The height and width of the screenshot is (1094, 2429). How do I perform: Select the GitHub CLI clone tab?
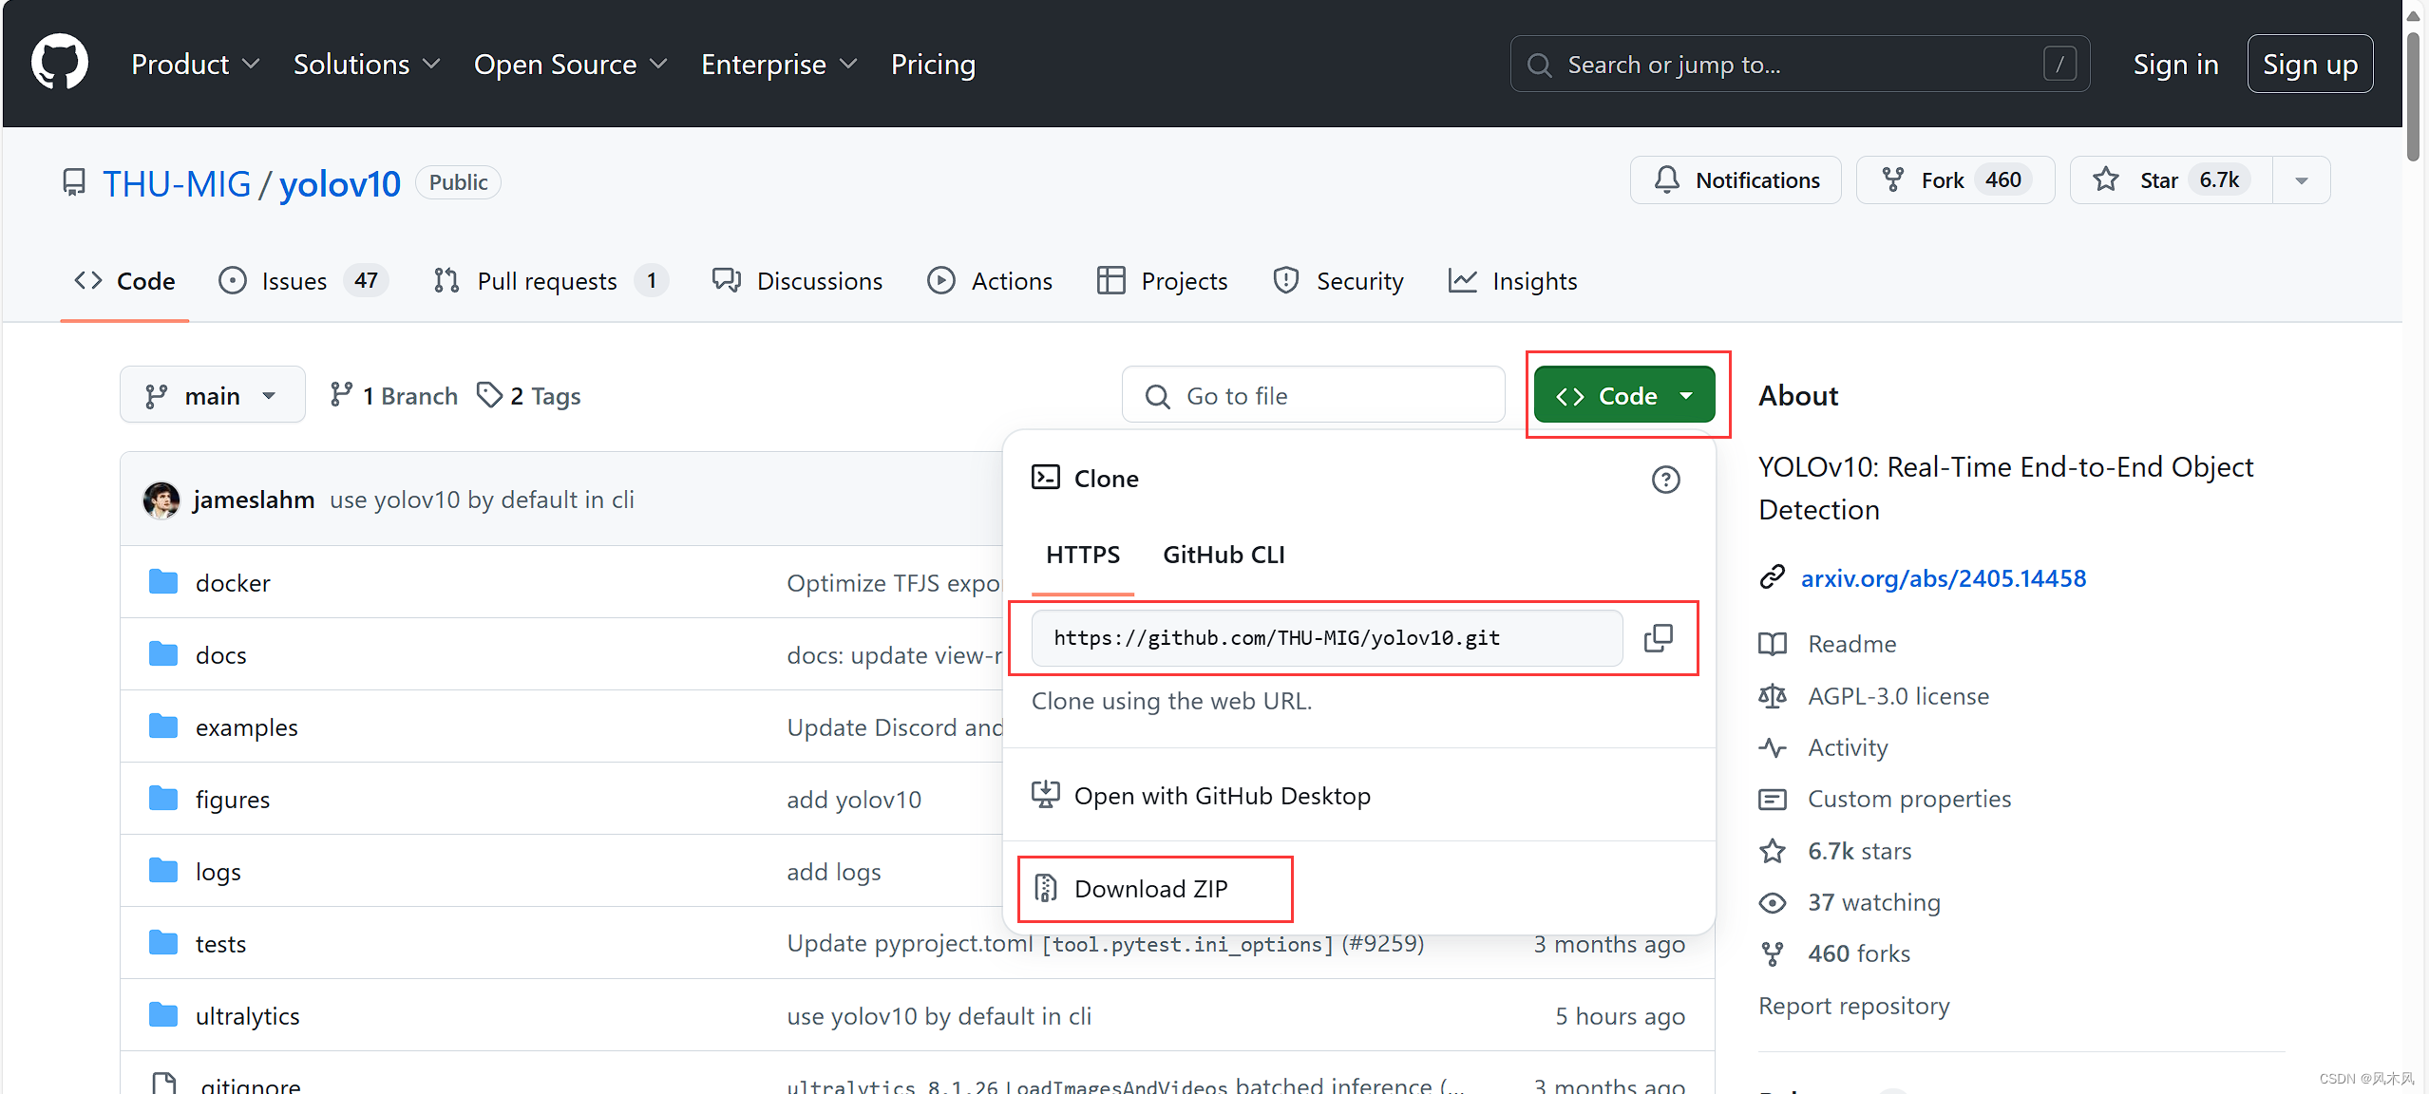[x=1223, y=555]
